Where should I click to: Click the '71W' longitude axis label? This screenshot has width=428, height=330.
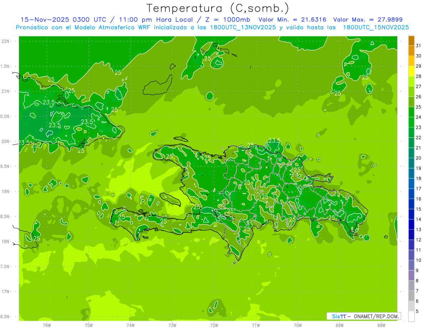(256, 325)
